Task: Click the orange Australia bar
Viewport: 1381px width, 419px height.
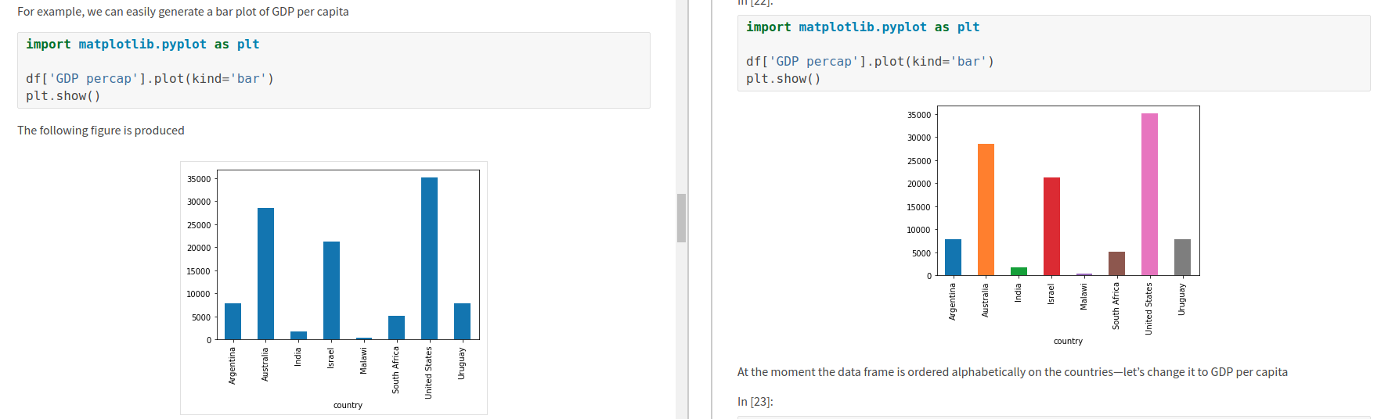Action: pos(986,209)
